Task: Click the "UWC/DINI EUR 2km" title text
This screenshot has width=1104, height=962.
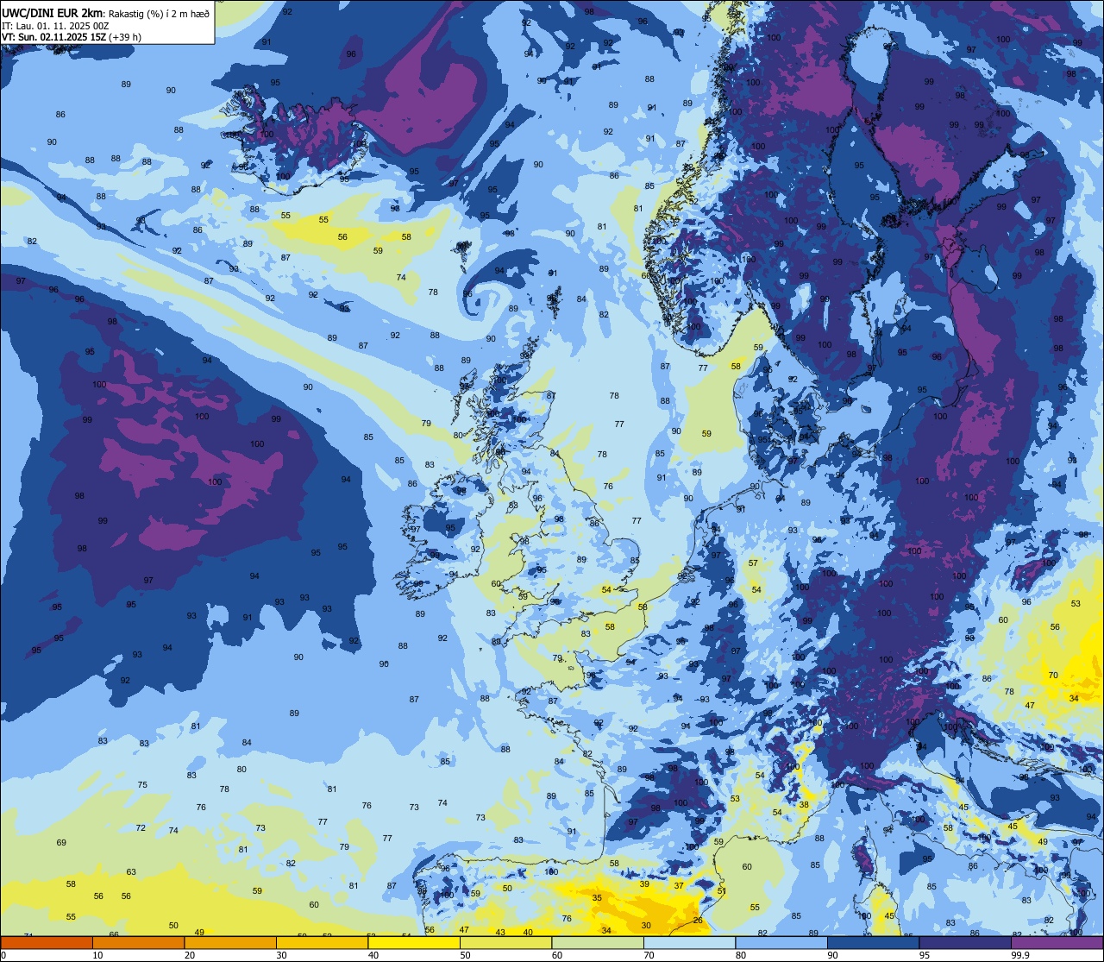Action: click(53, 13)
